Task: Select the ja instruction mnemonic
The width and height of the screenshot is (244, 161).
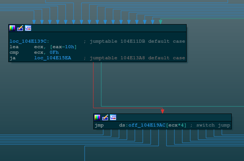Action: (12, 58)
